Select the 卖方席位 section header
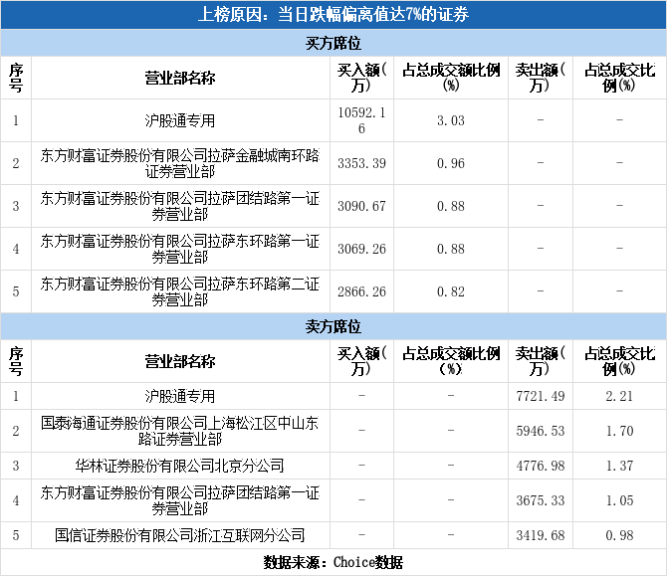The width and height of the screenshot is (667, 576). point(333,326)
